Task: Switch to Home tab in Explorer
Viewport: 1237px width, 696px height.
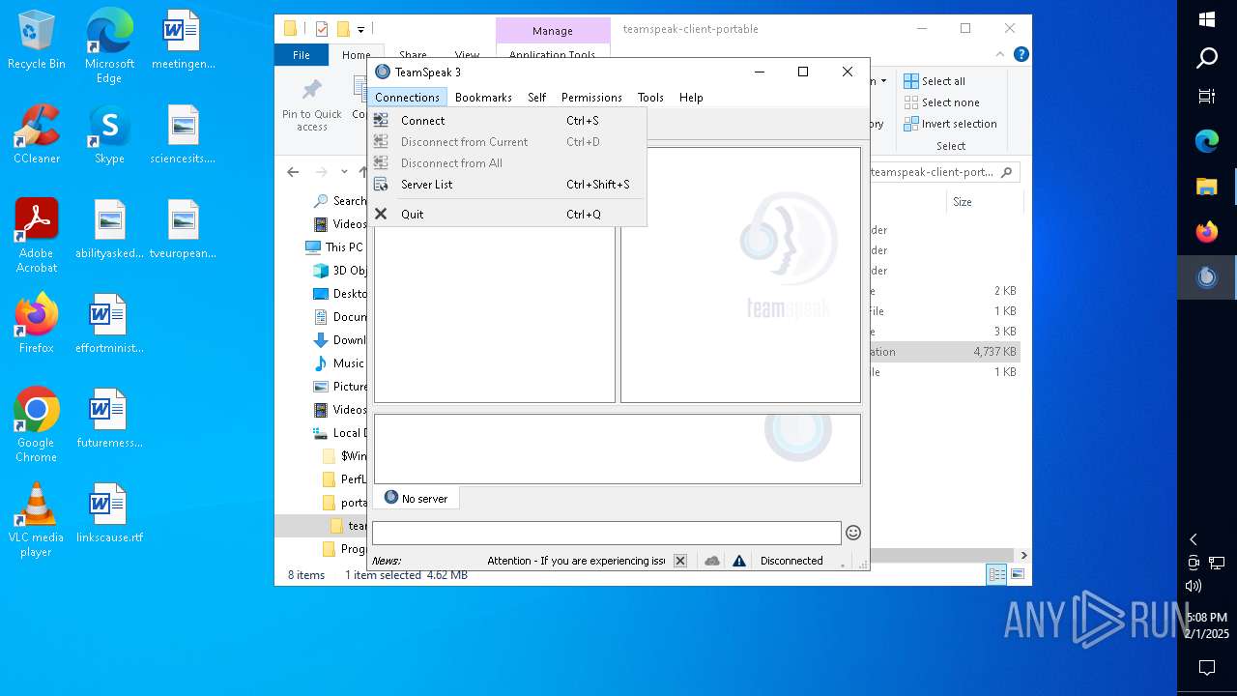Action: pyautogui.click(x=356, y=55)
